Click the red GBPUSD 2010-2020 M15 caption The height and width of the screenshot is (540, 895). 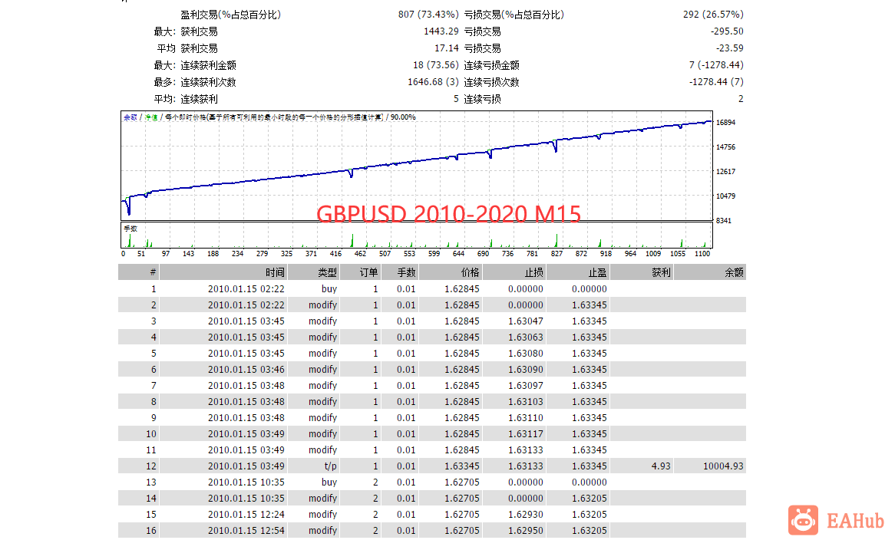tap(448, 214)
